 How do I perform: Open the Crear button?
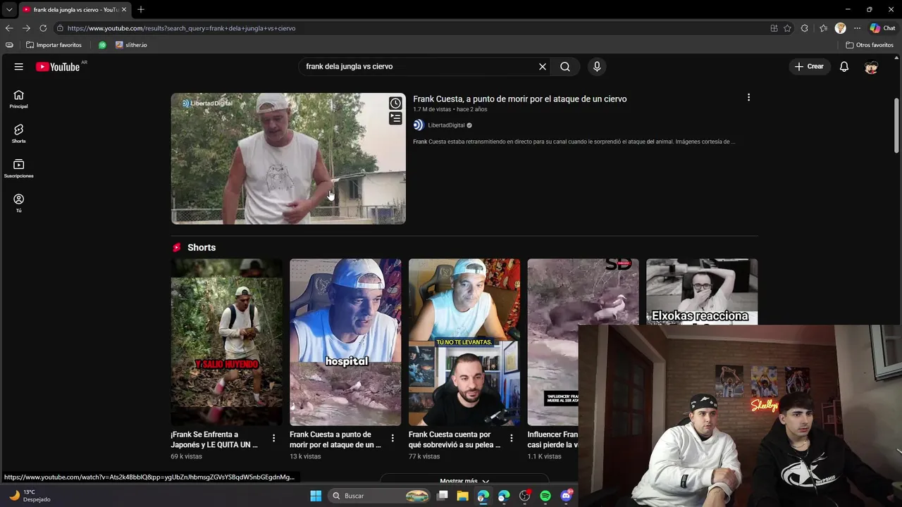[809, 66]
